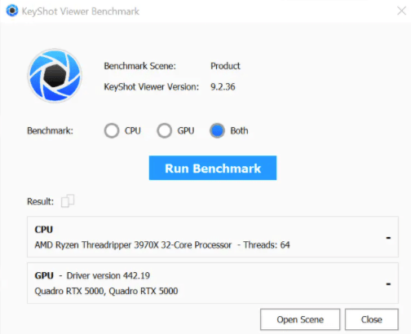Click the Result: label
The width and height of the screenshot is (411, 334).
click(x=41, y=201)
